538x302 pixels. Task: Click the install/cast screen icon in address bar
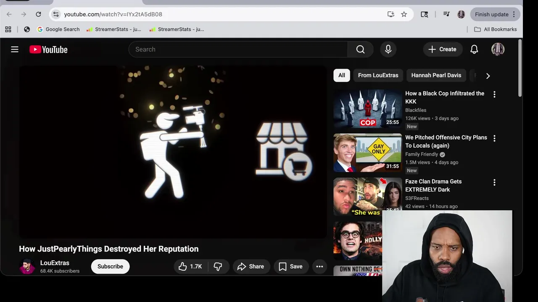[x=391, y=14]
